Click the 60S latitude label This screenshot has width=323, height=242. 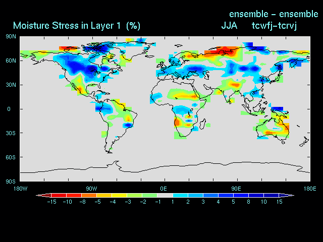point(11,157)
